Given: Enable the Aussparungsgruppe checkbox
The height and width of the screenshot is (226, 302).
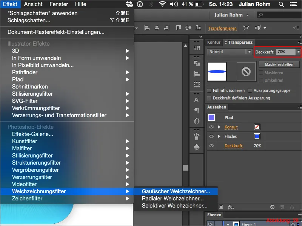Looking at the screenshot, I should [x=250, y=90].
